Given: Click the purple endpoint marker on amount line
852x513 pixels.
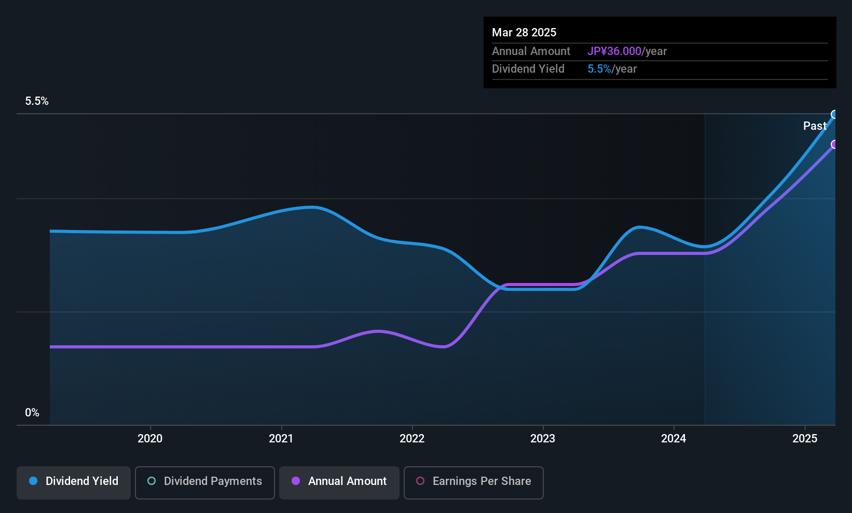Looking at the screenshot, I should [x=834, y=144].
